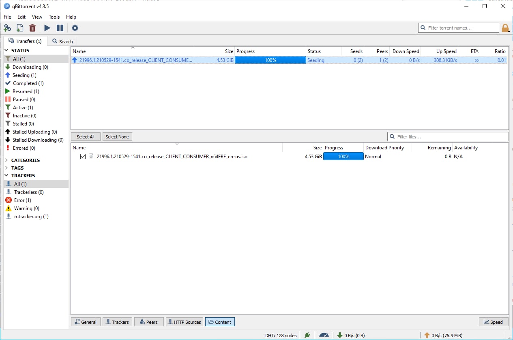The height and width of the screenshot is (340, 513).
Task: Click the orange upload speed arrow in status bar
Action: point(427,335)
